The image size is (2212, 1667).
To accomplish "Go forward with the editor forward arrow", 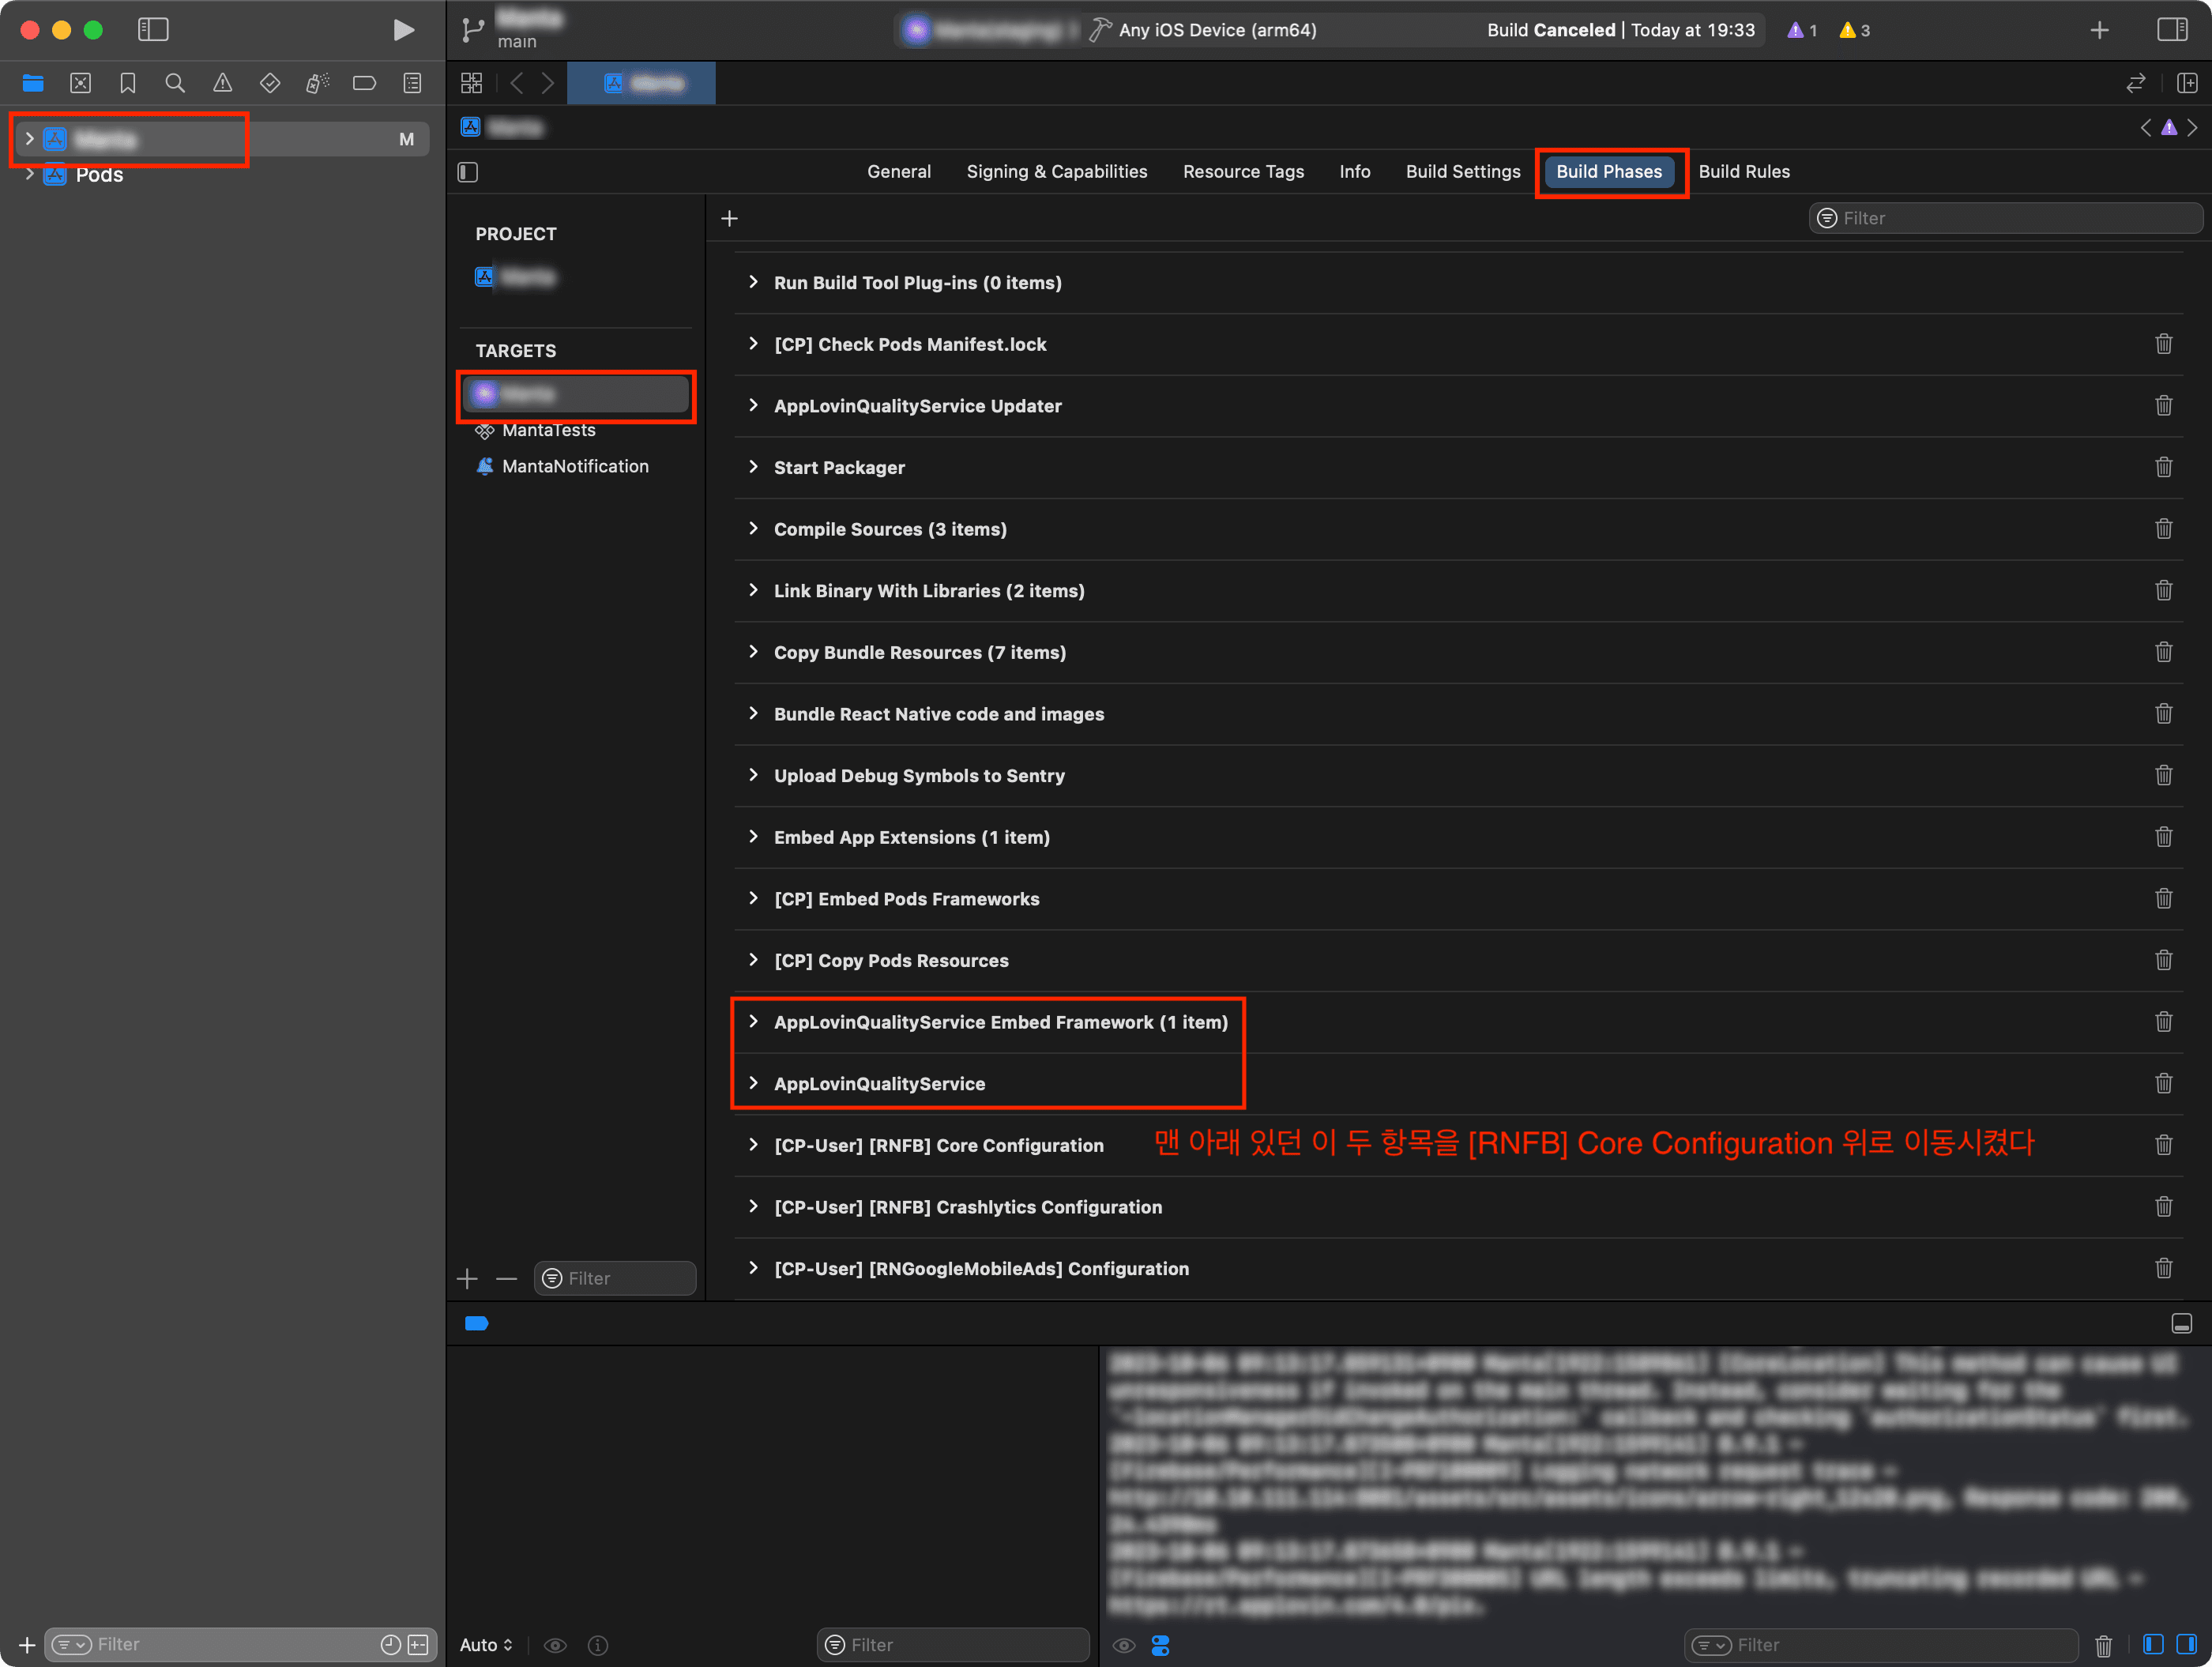I will tap(548, 83).
